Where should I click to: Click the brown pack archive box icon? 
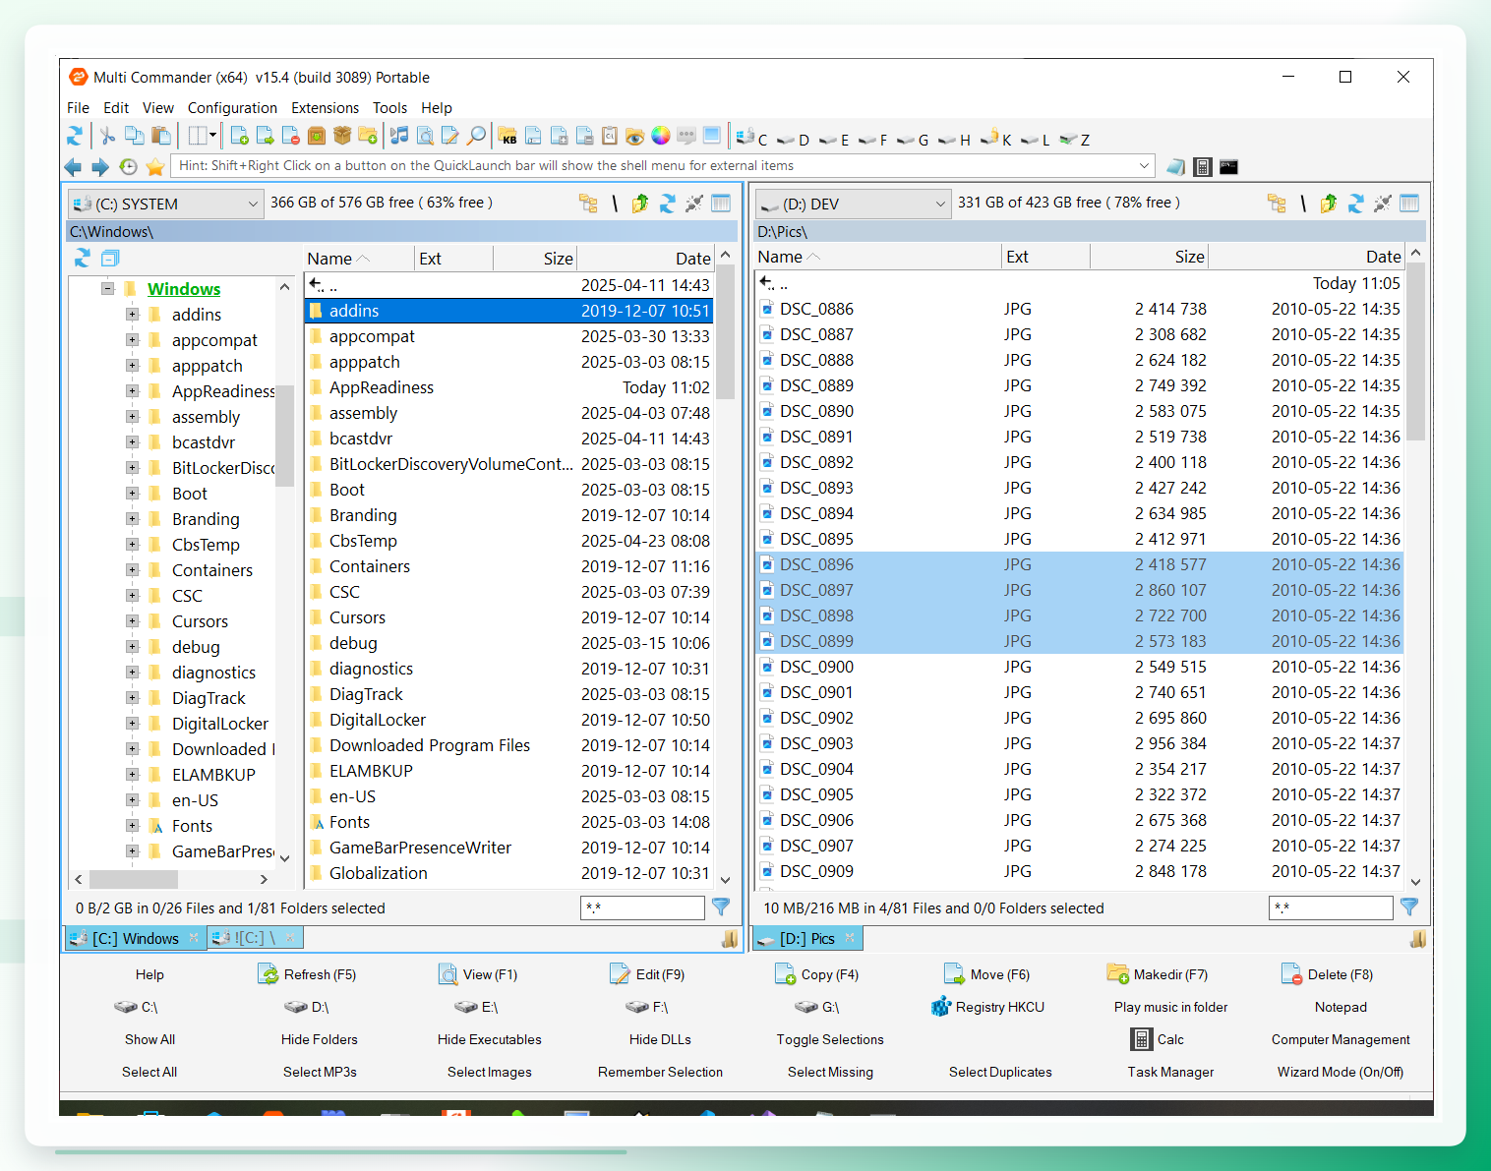[x=317, y=136]
